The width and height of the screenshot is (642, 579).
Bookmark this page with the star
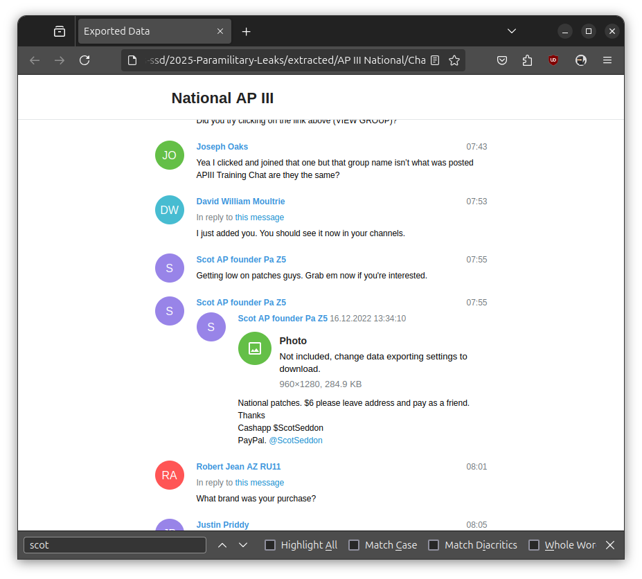[454, 61]
